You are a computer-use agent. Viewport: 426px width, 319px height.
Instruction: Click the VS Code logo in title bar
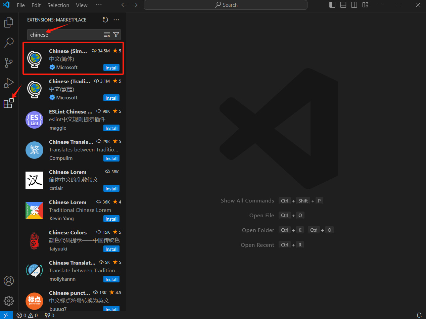point(6,5)
